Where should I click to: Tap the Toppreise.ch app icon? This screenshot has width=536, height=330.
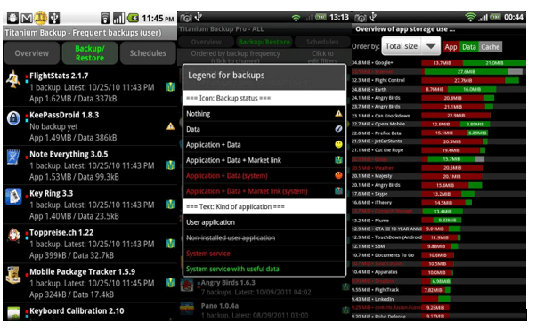click(x=13, y=236)
